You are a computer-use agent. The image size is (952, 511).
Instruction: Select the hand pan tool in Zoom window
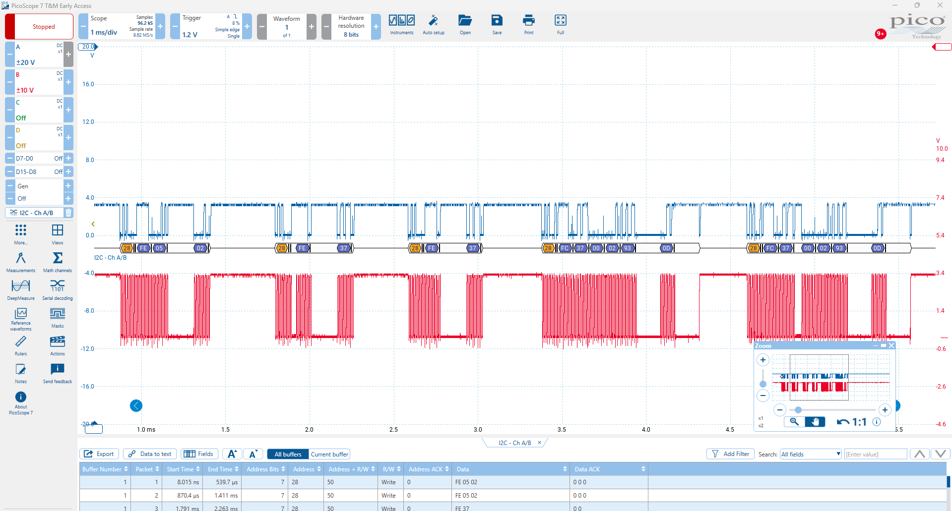(x=815, y=422)
